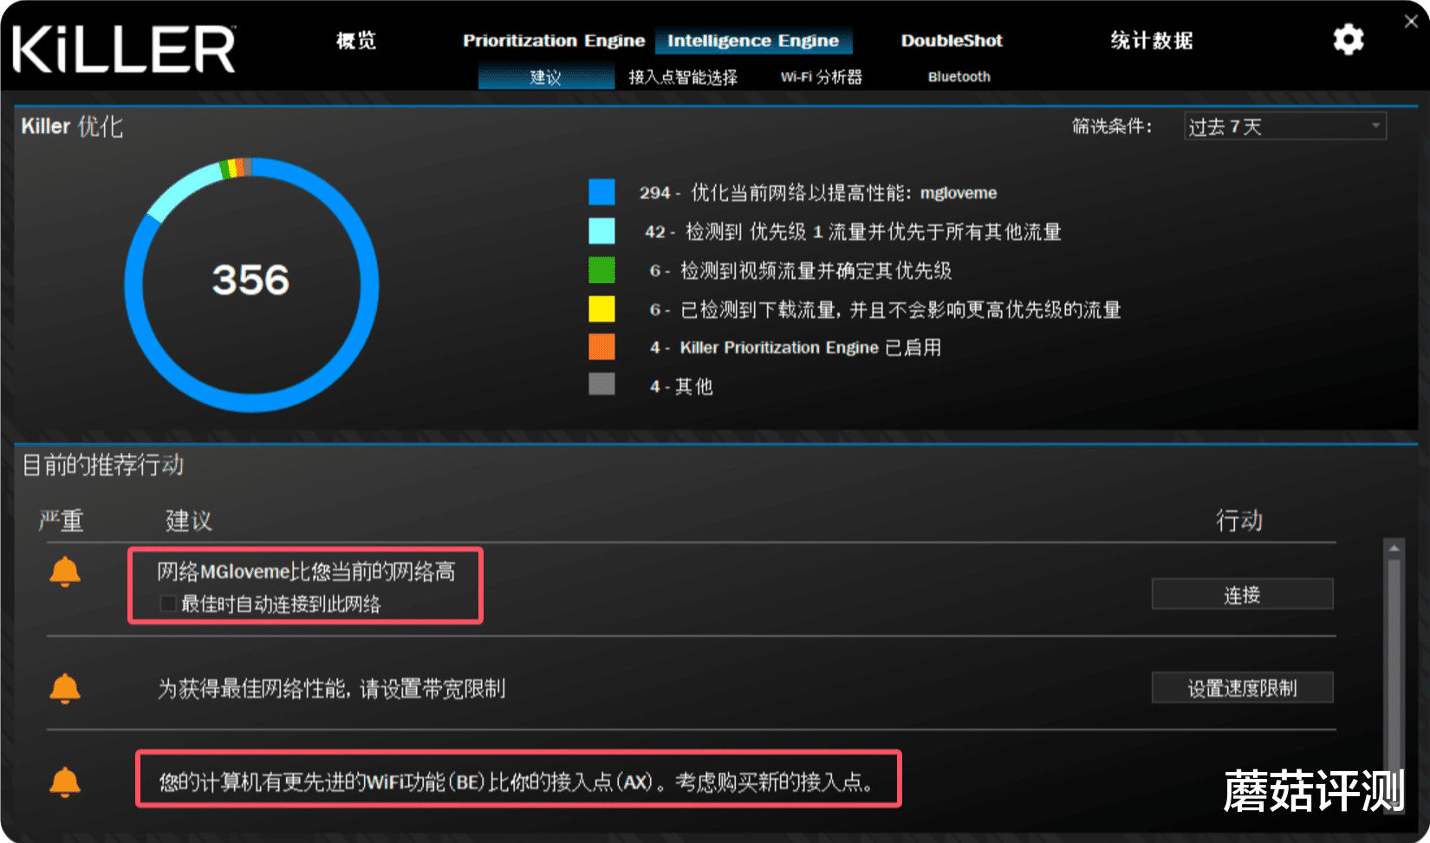The image size is (1430, 843).
Task: Open the DoubleShot tab
Action: 952,41
